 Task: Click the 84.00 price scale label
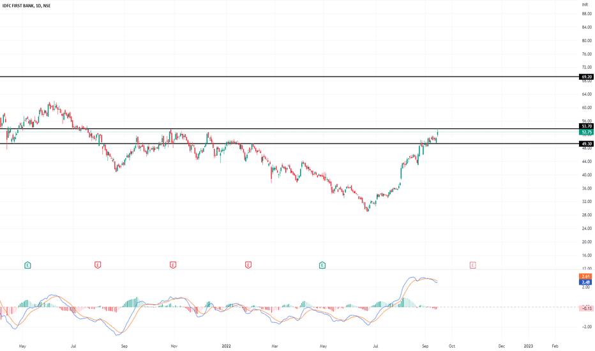pos(587,27)
